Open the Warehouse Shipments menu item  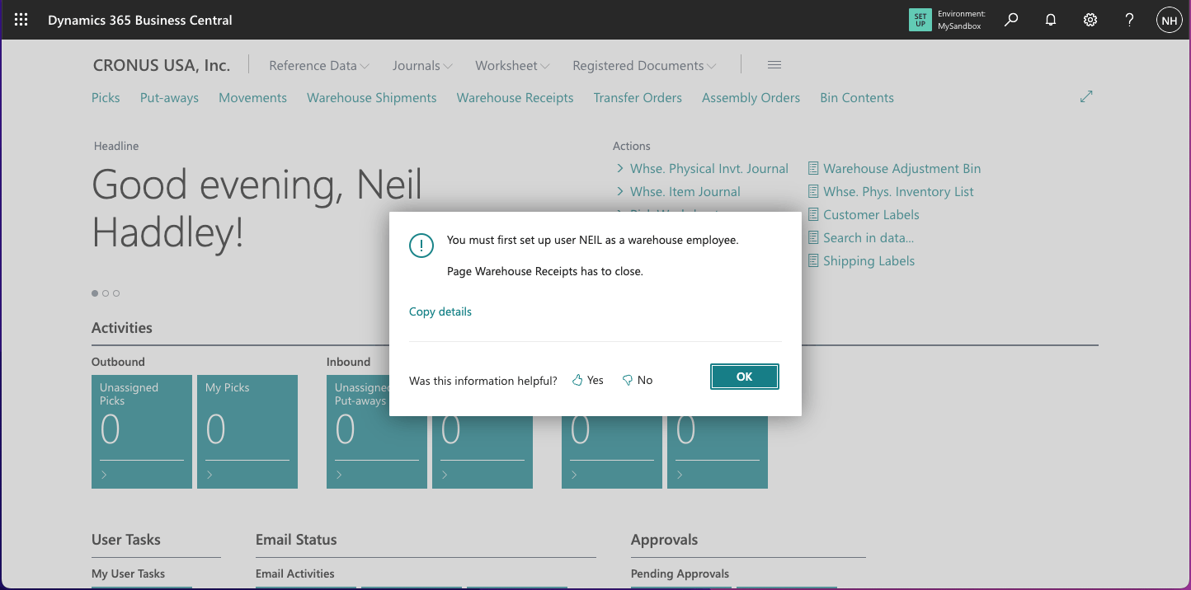point(371,97)
